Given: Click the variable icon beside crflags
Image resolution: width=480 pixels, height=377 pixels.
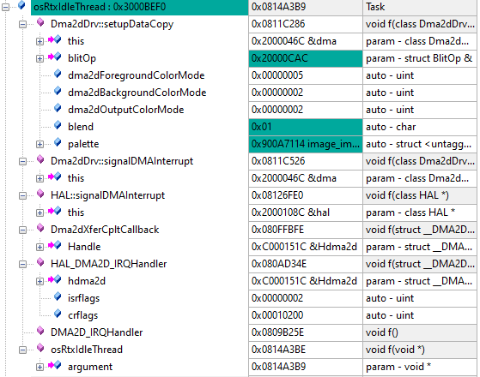Looking at the screenshot, I should point(58,314).
